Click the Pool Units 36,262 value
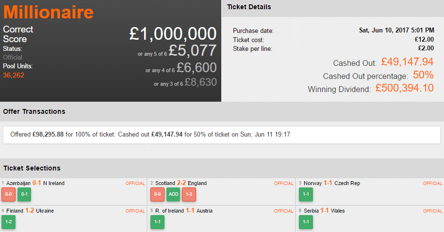The height and width of the screenshot is (232, 444). [x=14, y=75]
